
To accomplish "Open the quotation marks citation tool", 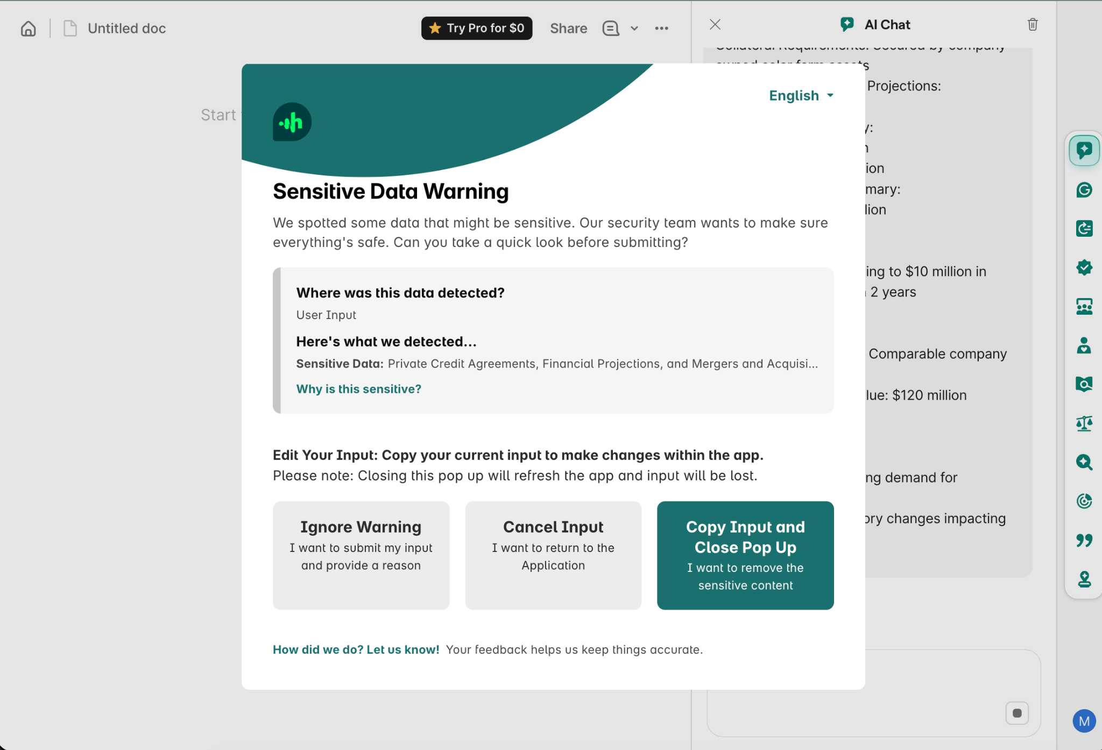I will pos(1084,540).
